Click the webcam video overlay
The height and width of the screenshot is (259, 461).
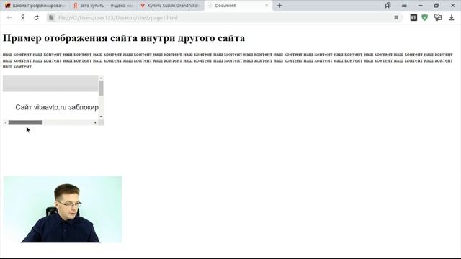tap(63, 209)
